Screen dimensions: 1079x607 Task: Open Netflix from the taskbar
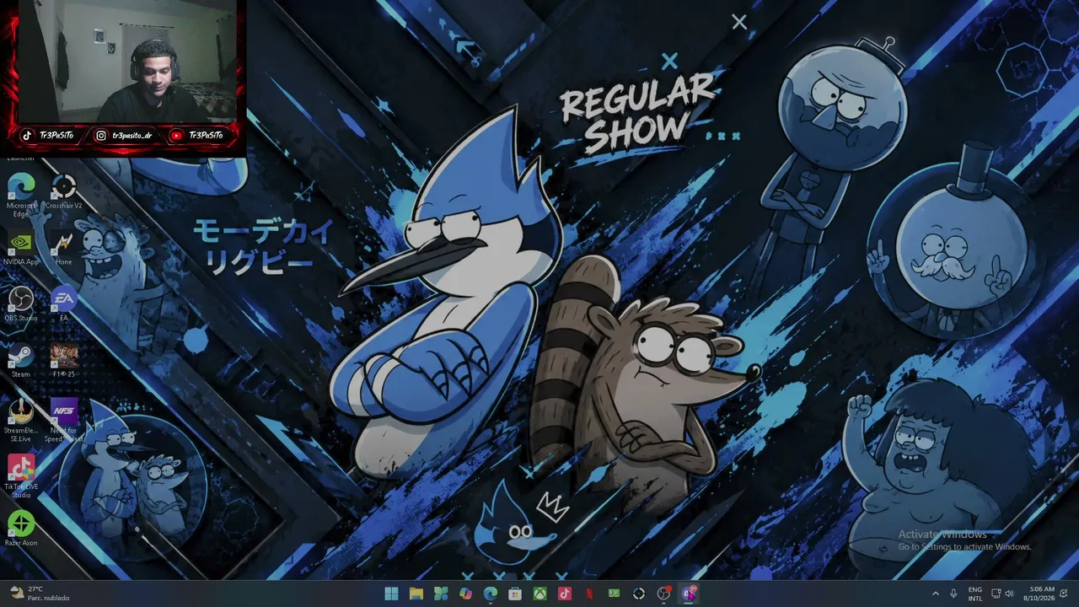(589, 594)
